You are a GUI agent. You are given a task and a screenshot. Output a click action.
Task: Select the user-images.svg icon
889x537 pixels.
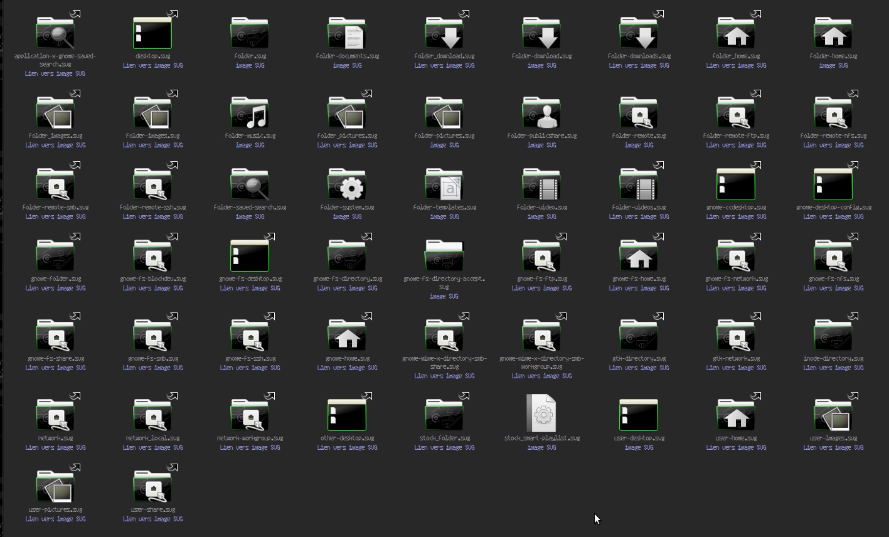pyautogui.click(x=833, y=415)
